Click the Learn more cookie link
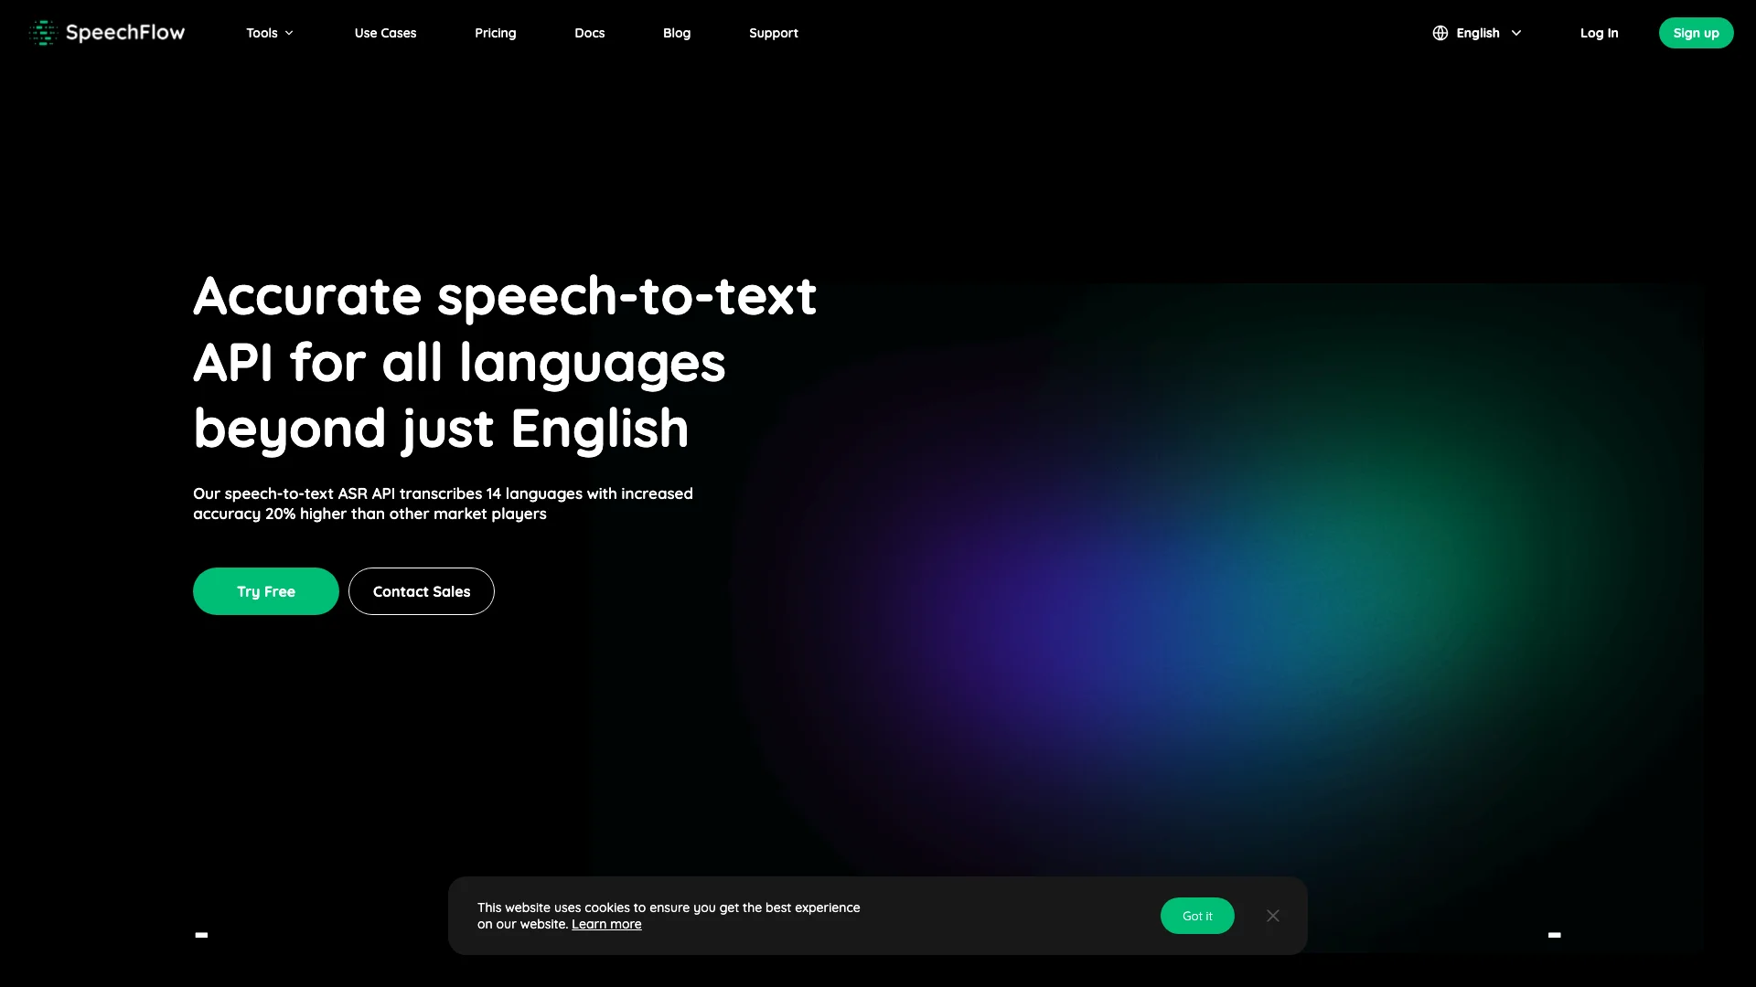 pos(606,923)
